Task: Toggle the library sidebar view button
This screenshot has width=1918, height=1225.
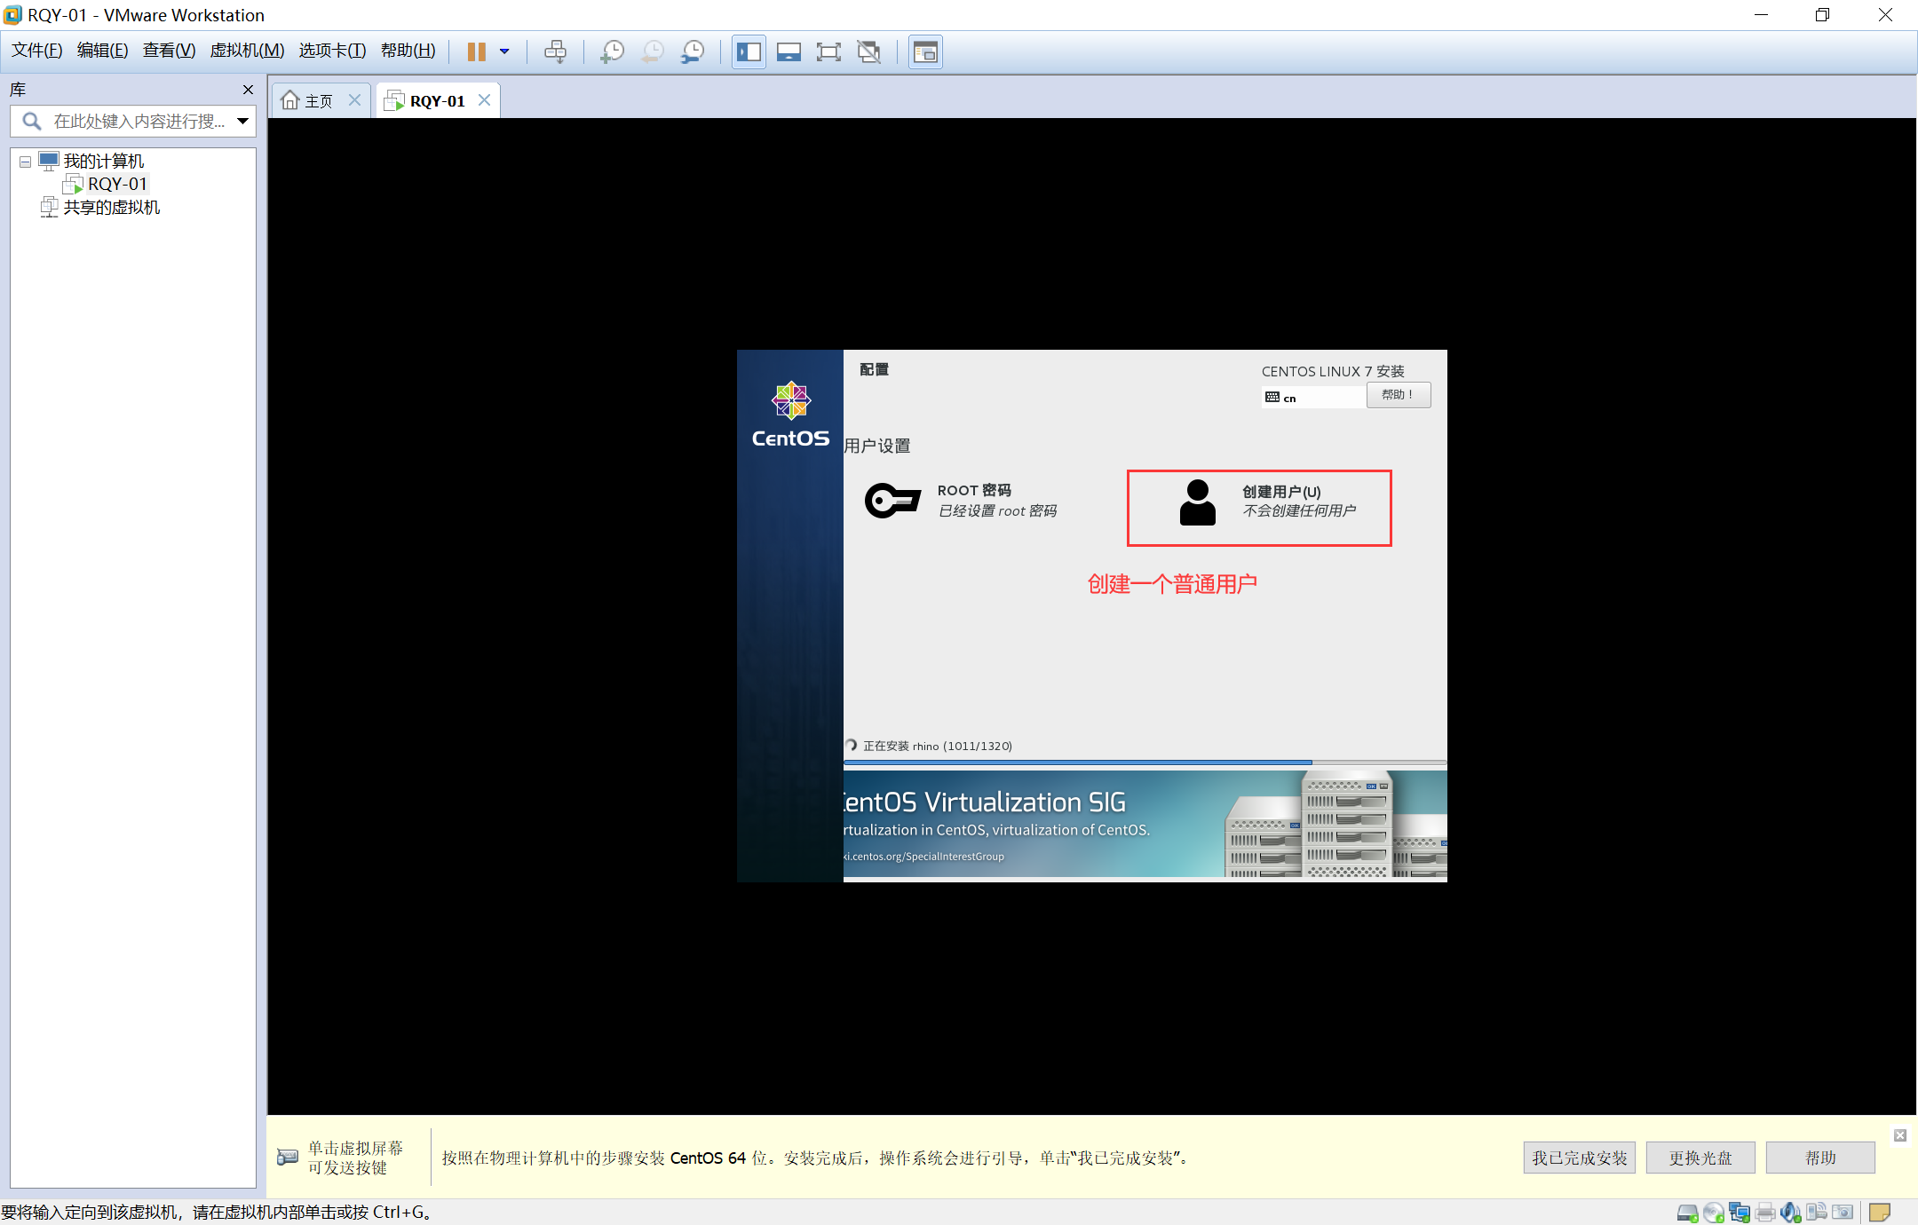Action: click(x=749, y=51)
